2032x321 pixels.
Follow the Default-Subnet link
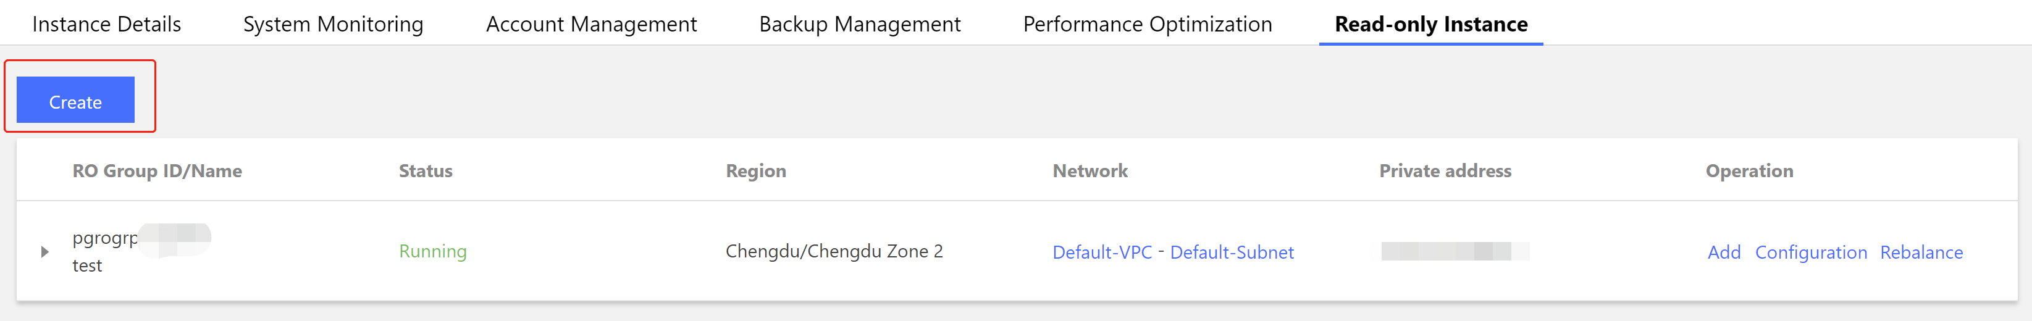(x=1232, y=252)
